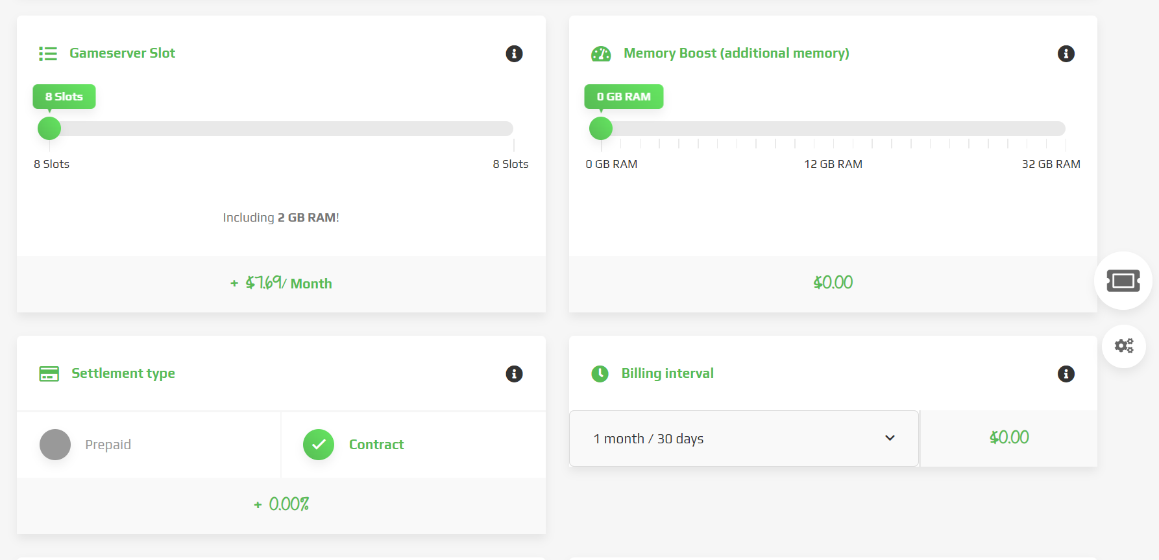
Task: Select the Contract settlement option
Action: click(x=376, y=445)
